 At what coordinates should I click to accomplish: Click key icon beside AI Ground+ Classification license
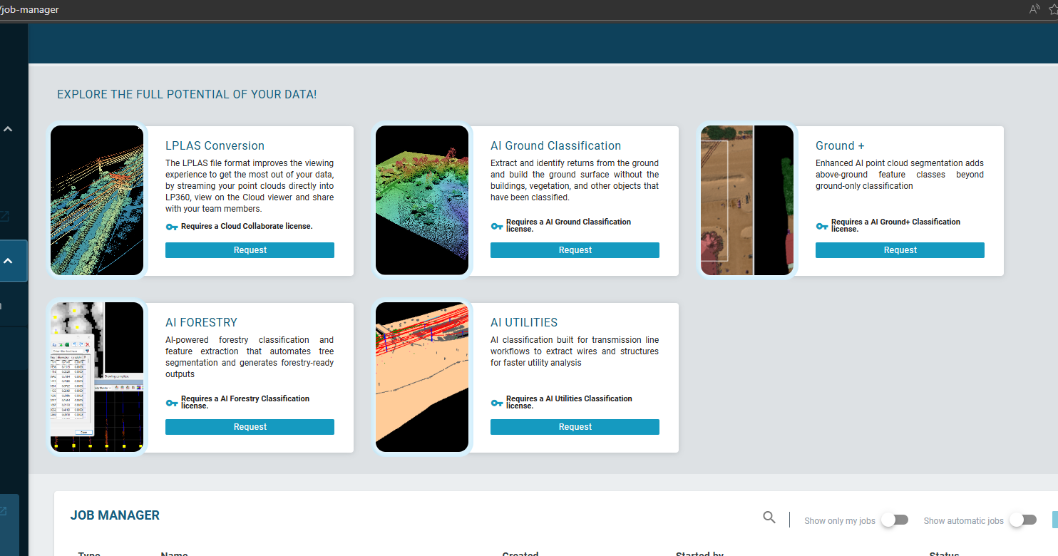click(x=822, y=227)
